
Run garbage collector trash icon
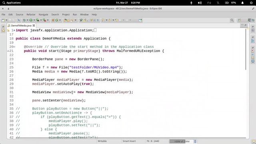click(x=195, y=141)
